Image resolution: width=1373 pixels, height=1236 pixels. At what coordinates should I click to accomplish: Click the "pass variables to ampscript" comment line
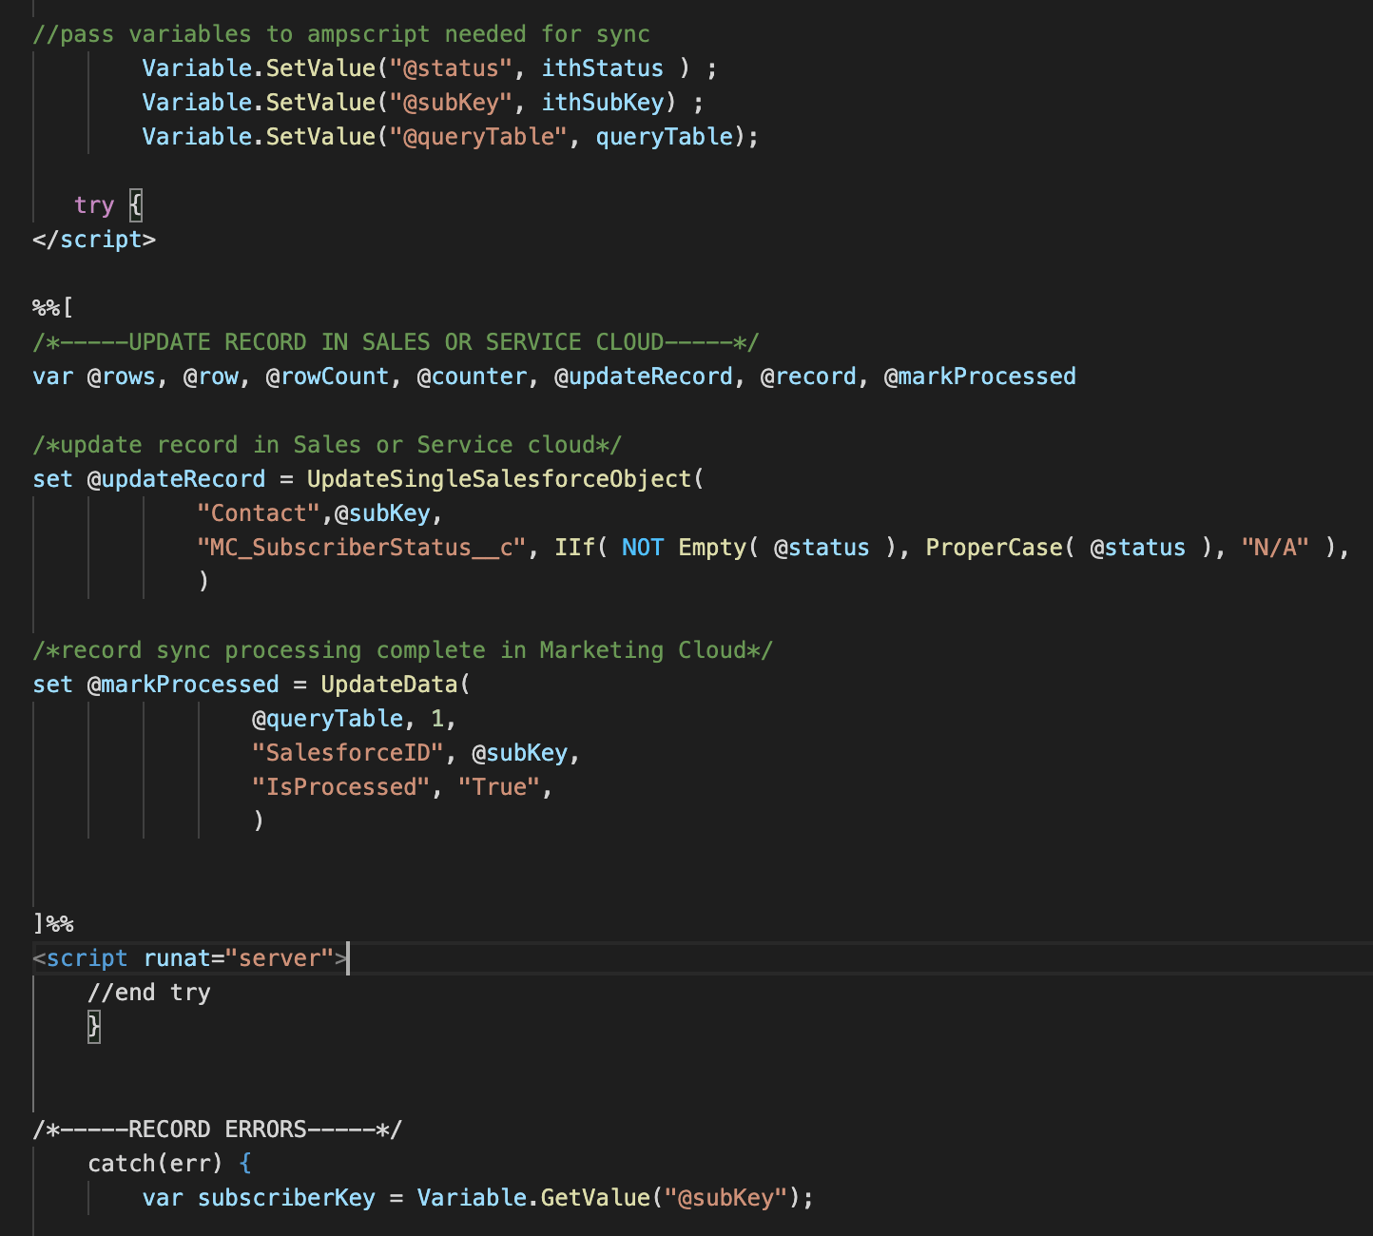pos(340,34)
